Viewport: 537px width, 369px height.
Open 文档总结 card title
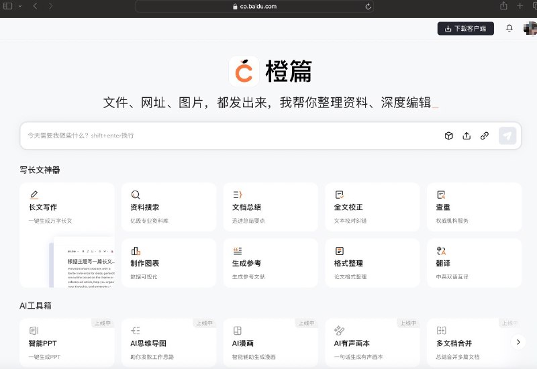pos(246,207)
